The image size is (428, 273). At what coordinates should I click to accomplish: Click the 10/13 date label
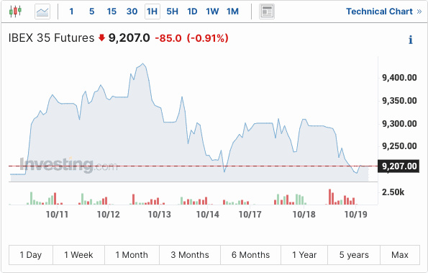coord(160,215)
